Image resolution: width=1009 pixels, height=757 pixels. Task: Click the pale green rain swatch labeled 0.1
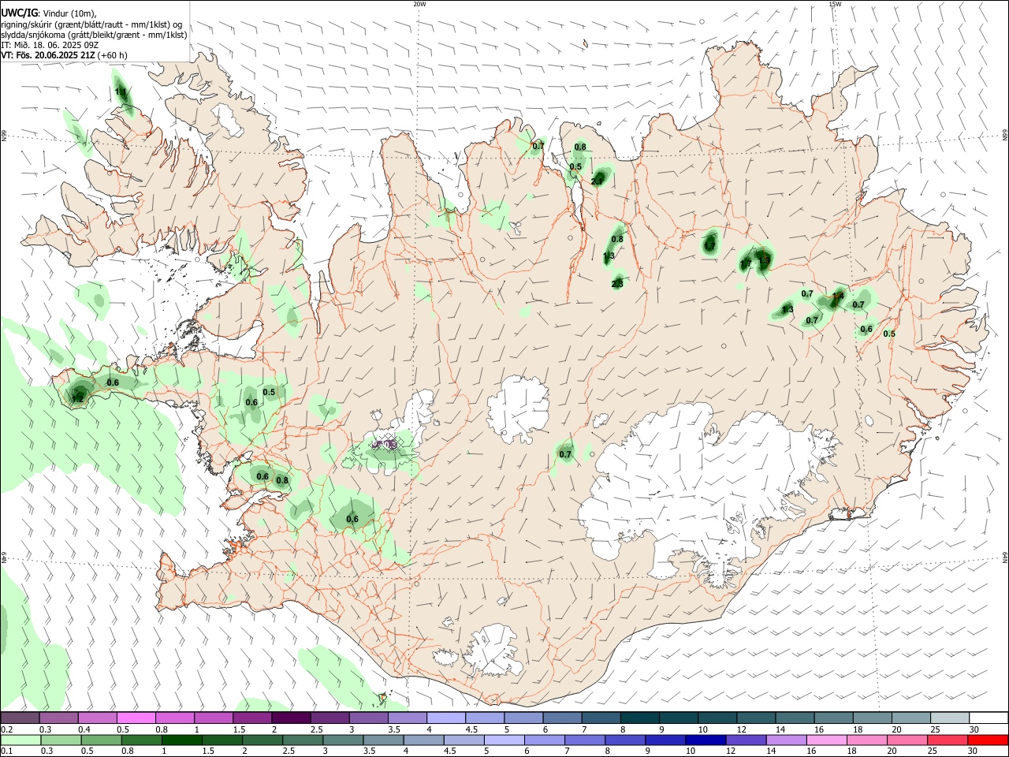point(20,740)
